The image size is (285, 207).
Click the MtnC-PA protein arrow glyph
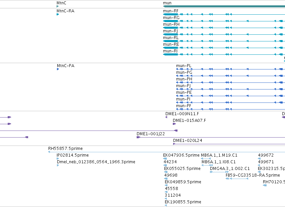tap(58, 69)
